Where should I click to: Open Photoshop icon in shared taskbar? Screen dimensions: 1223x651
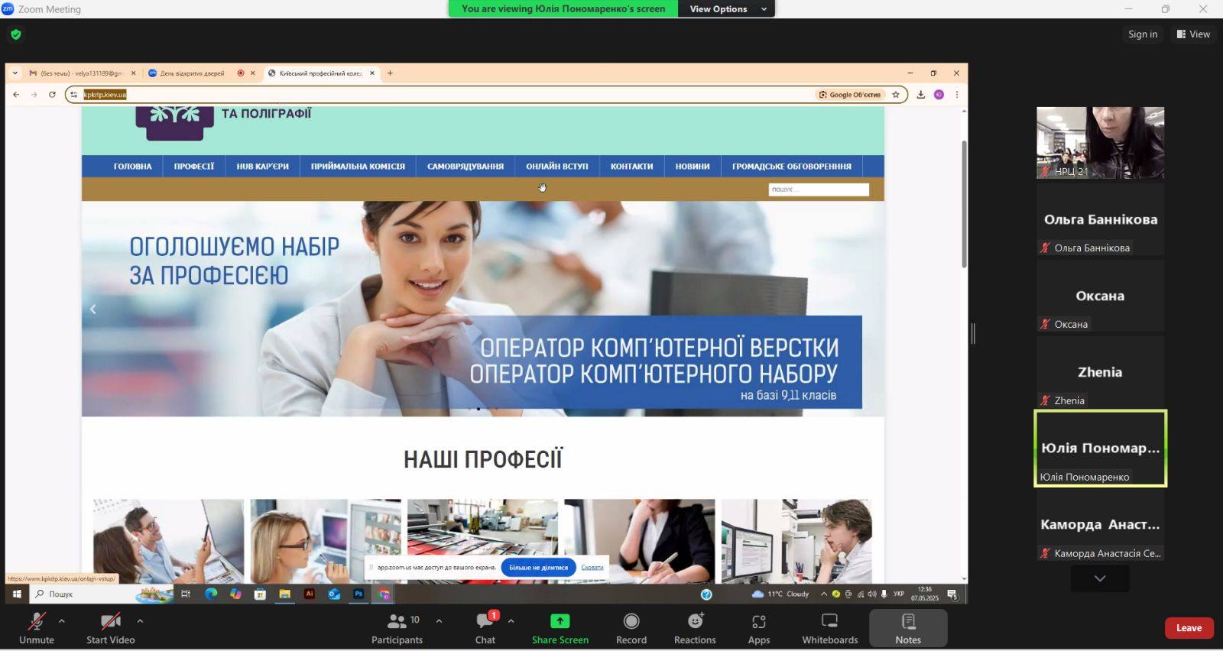[x=358, y=594]
